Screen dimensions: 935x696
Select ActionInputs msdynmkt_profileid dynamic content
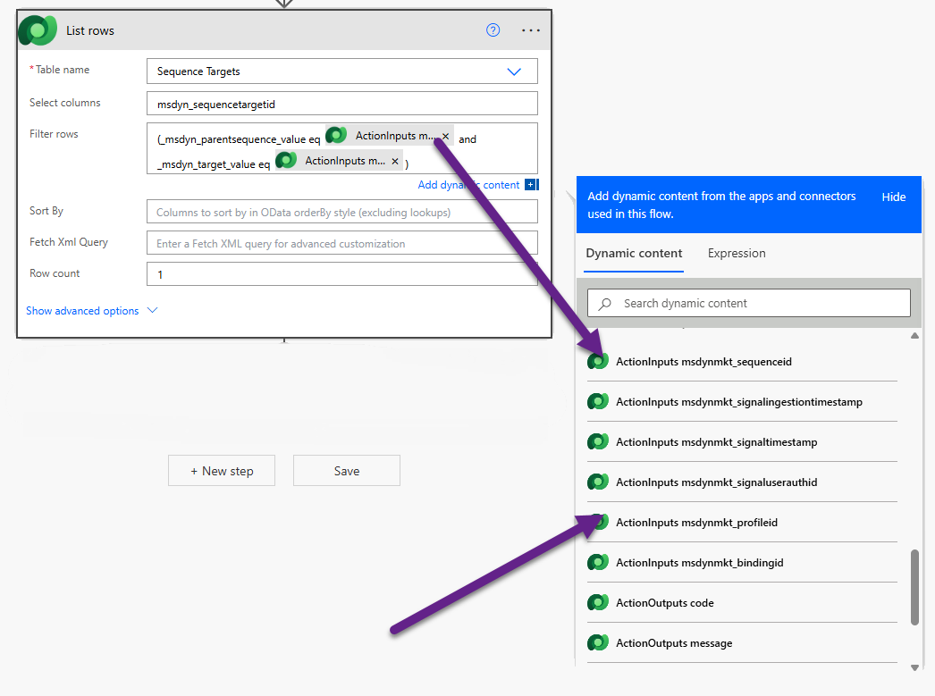pyautogui.click(x=696, y=523)
